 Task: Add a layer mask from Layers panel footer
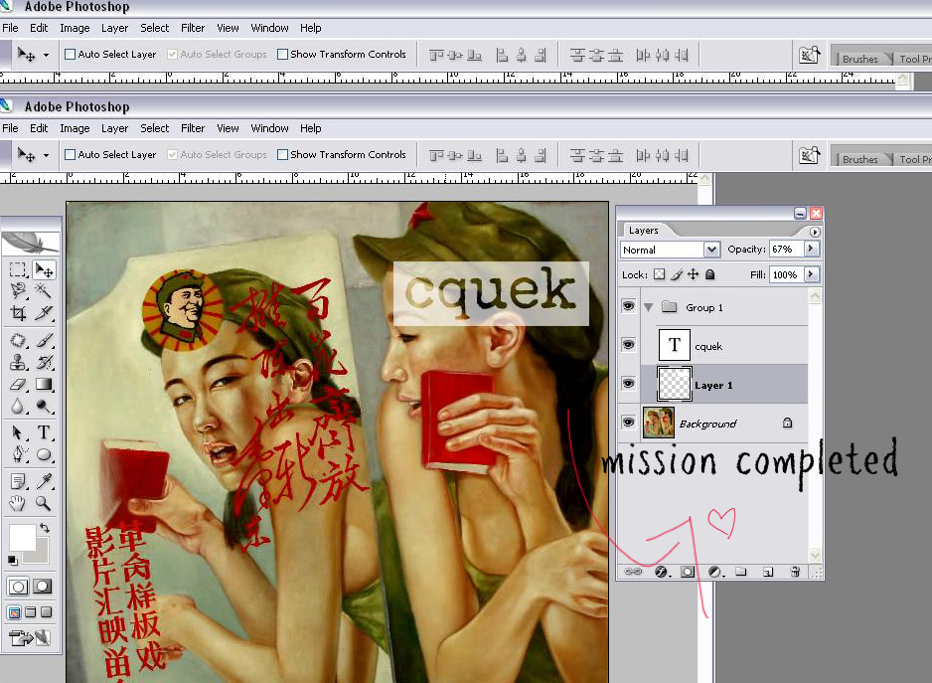coord(688,572)
